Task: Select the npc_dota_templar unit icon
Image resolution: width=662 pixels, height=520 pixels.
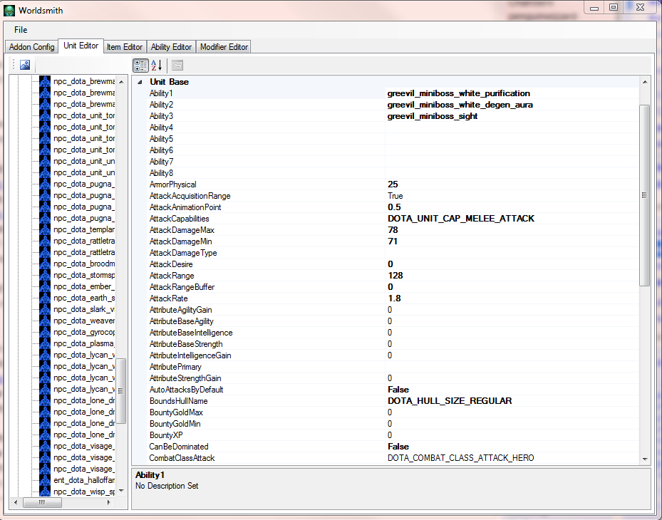Action: [45, 229]
